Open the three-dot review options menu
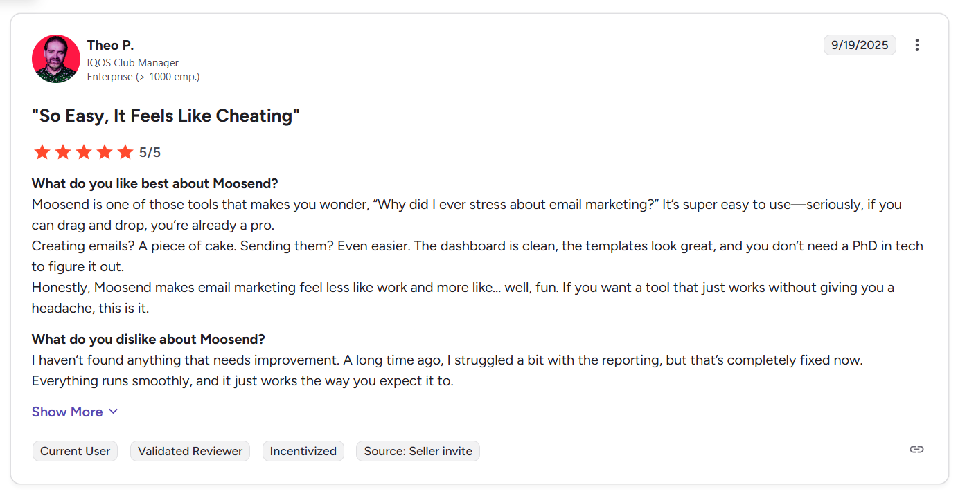 [916, 45]
